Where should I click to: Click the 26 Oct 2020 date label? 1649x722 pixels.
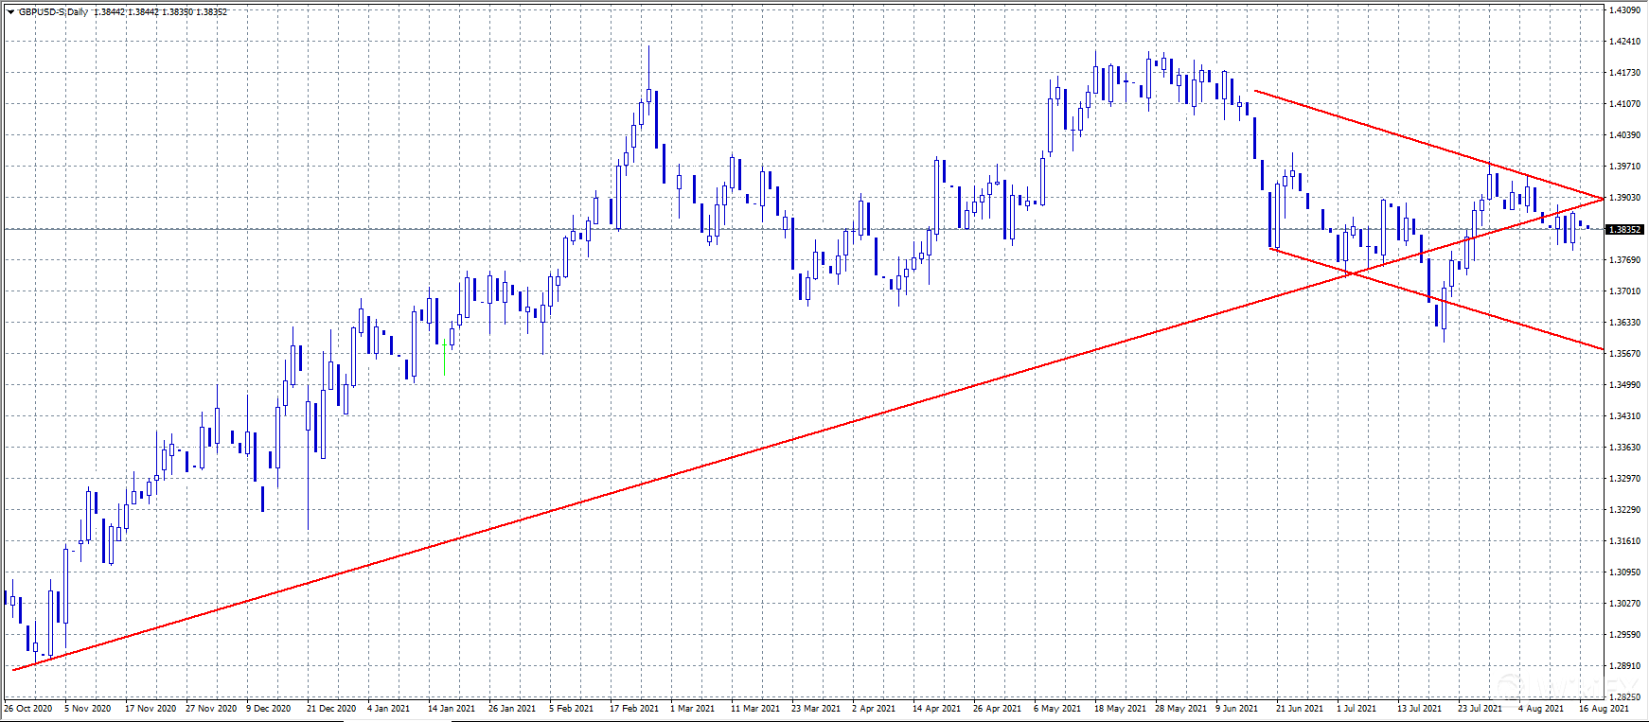(28, 708)
